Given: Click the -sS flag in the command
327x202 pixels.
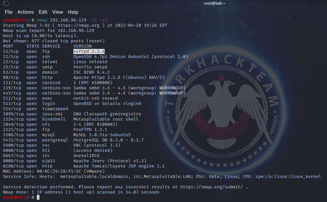Looking at the screenshot, I should [x=93, y=20].
